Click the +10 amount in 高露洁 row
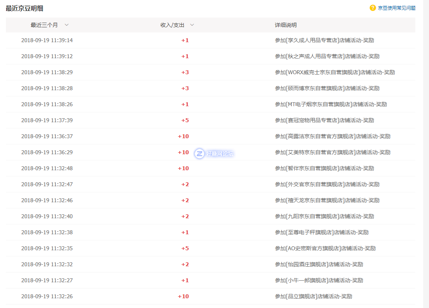Image resolution: width=429 pixels, height=308 pixels. [183, 136]
